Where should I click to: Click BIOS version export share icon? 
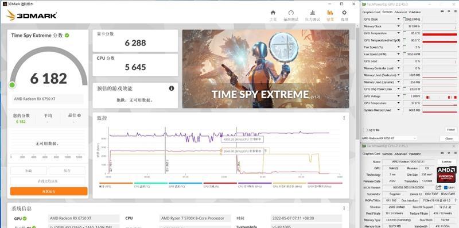pos(438,187)
